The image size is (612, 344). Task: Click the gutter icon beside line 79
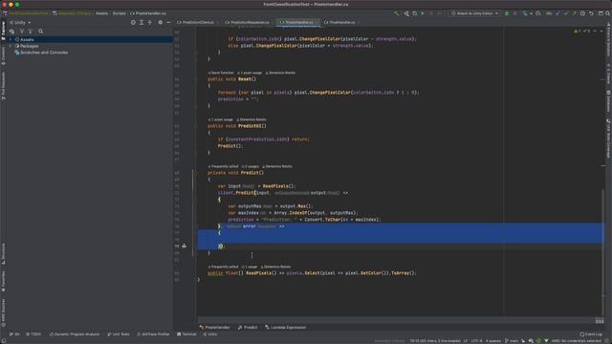click(185, 247)
